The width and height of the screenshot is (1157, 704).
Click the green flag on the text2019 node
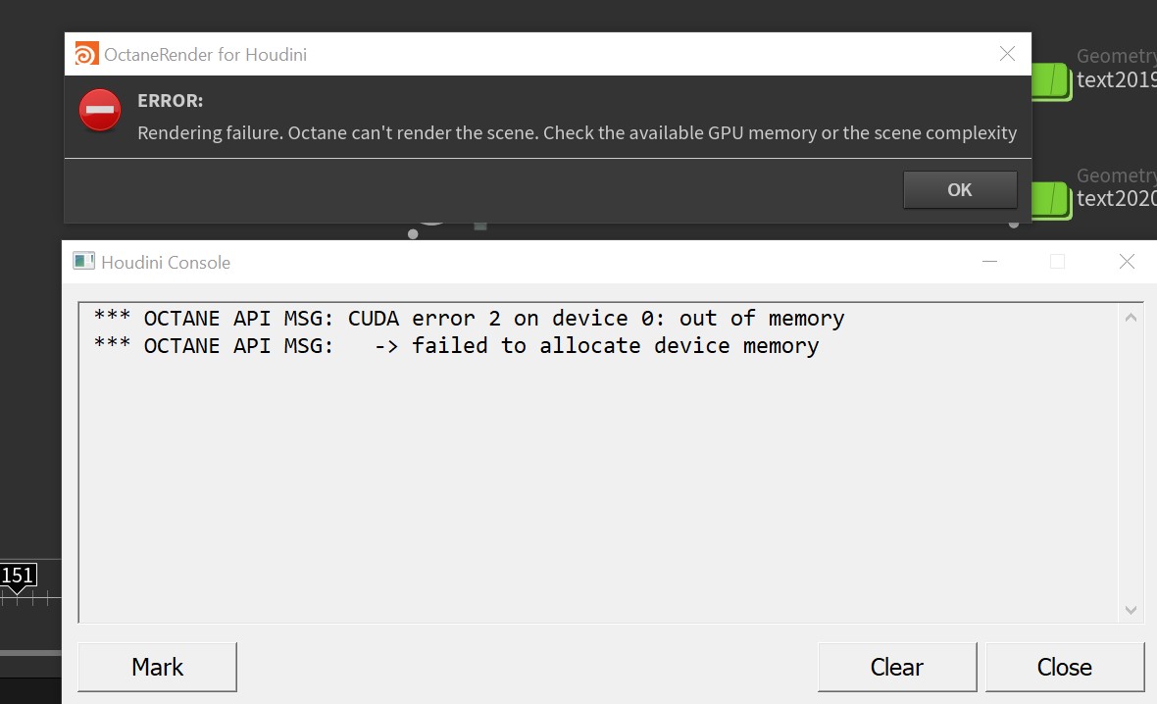(x=1050, y=80)
